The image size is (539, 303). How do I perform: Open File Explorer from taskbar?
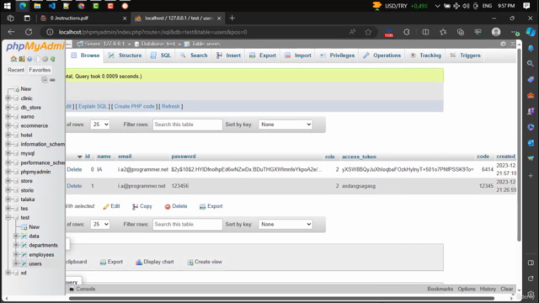37,6
